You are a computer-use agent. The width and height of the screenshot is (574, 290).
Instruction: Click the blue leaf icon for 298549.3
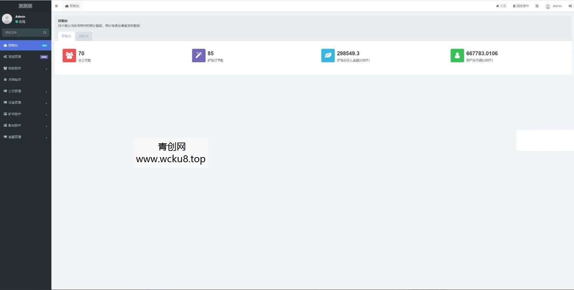click(328, 55)
